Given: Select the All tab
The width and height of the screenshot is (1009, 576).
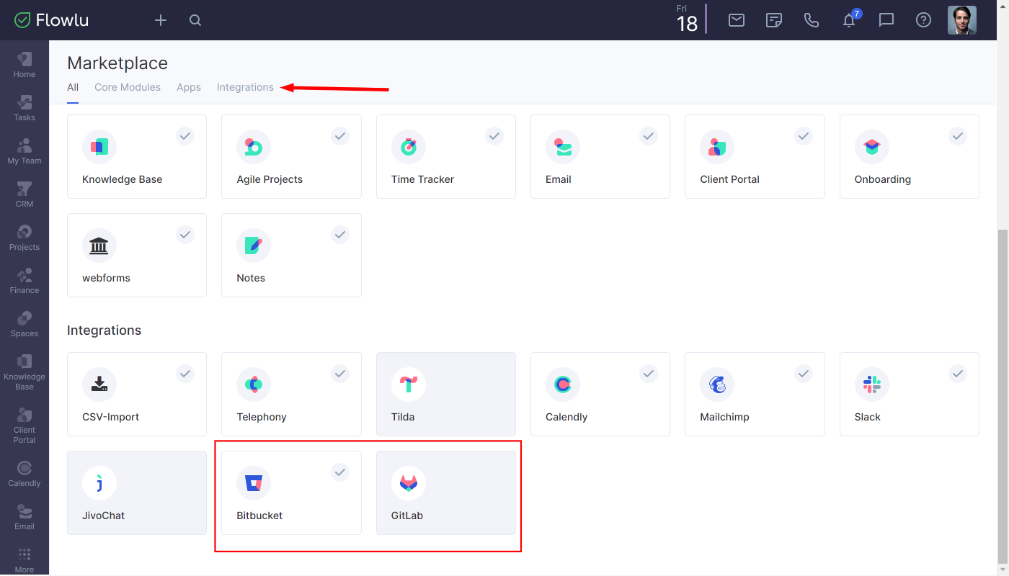Looking at the screenshot, I should click(73, 87).
